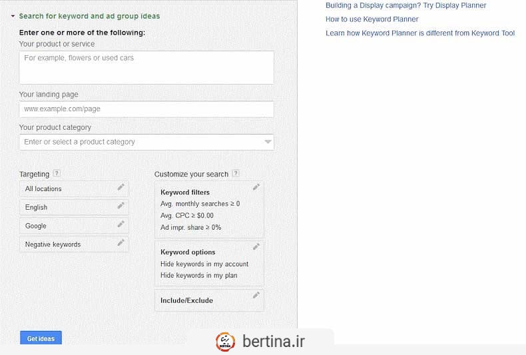This screenshot has width=526, height=355.
Task: Open Keyword Planner vs Keyword Tool link
Action: click(419, 33)
